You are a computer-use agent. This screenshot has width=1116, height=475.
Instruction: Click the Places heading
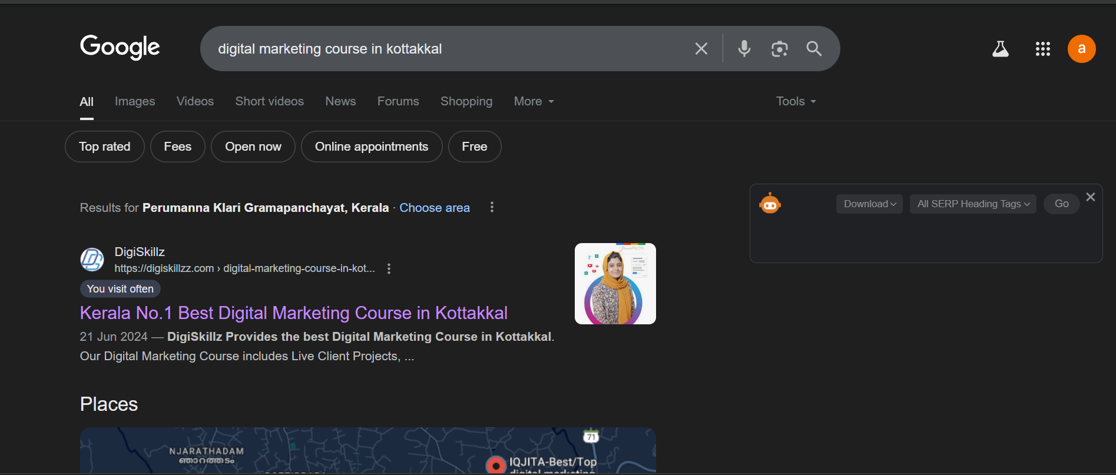click(x=109, y=404)
